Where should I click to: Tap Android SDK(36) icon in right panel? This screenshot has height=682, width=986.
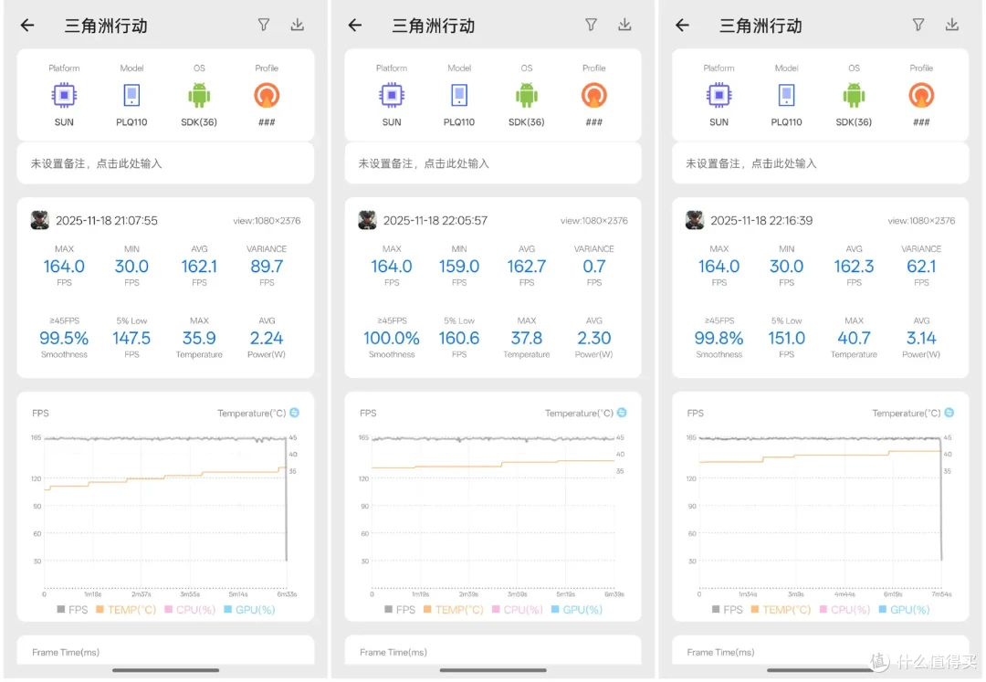pos(854,96)
